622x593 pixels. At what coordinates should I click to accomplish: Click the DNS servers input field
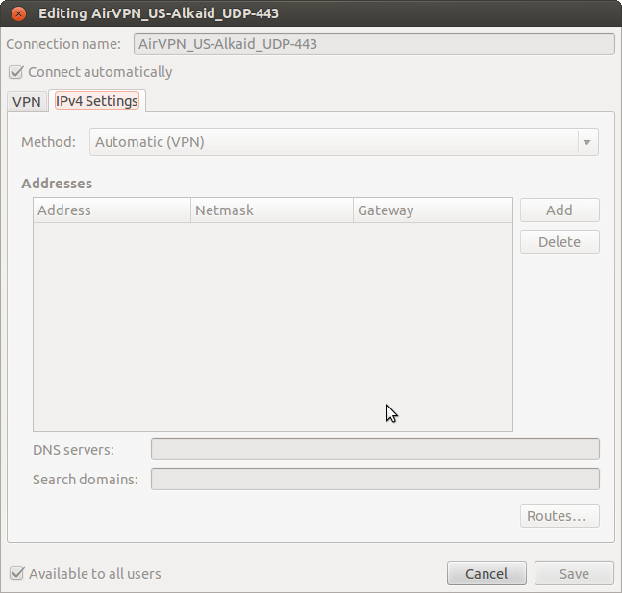tap(375, 450)
